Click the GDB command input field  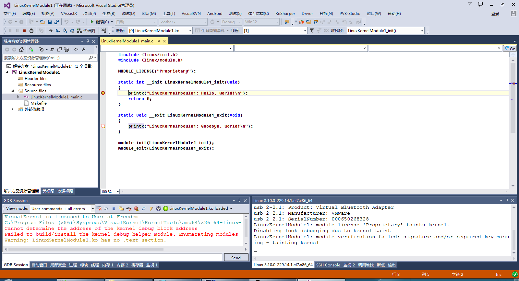point(112,258)
